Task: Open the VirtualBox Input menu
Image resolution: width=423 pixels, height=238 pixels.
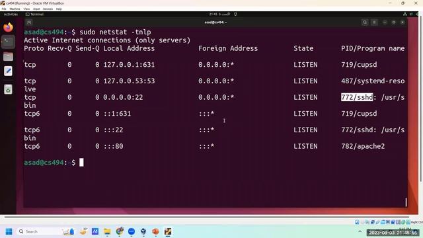Action: click(36, 9)
